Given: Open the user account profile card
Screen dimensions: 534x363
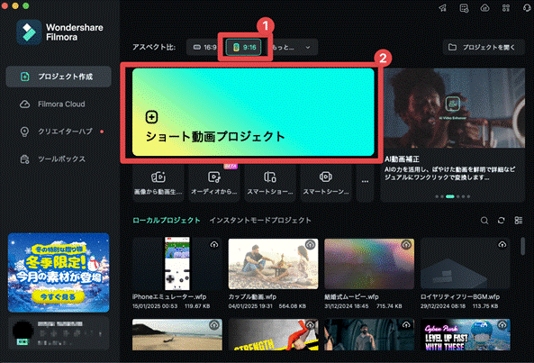Looking at the screenshot, I should [x=59, y=333].
